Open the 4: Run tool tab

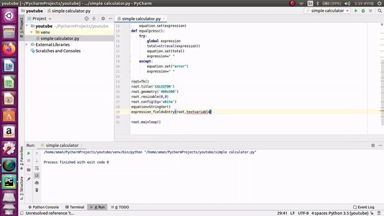(97, 207)
